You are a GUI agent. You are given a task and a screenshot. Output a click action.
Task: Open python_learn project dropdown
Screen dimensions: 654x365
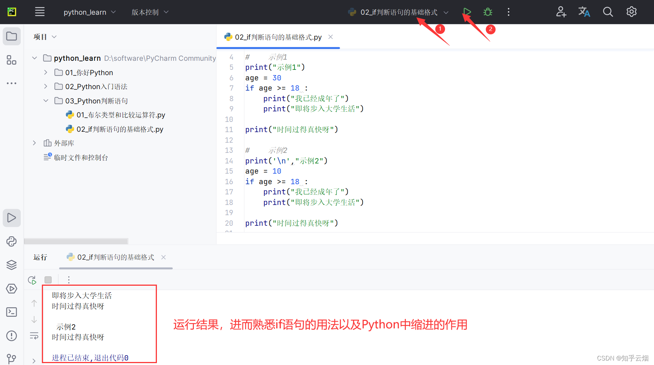tap(90, 12)
